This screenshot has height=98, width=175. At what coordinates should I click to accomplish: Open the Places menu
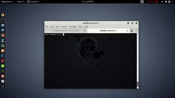(x=21, y=2)
